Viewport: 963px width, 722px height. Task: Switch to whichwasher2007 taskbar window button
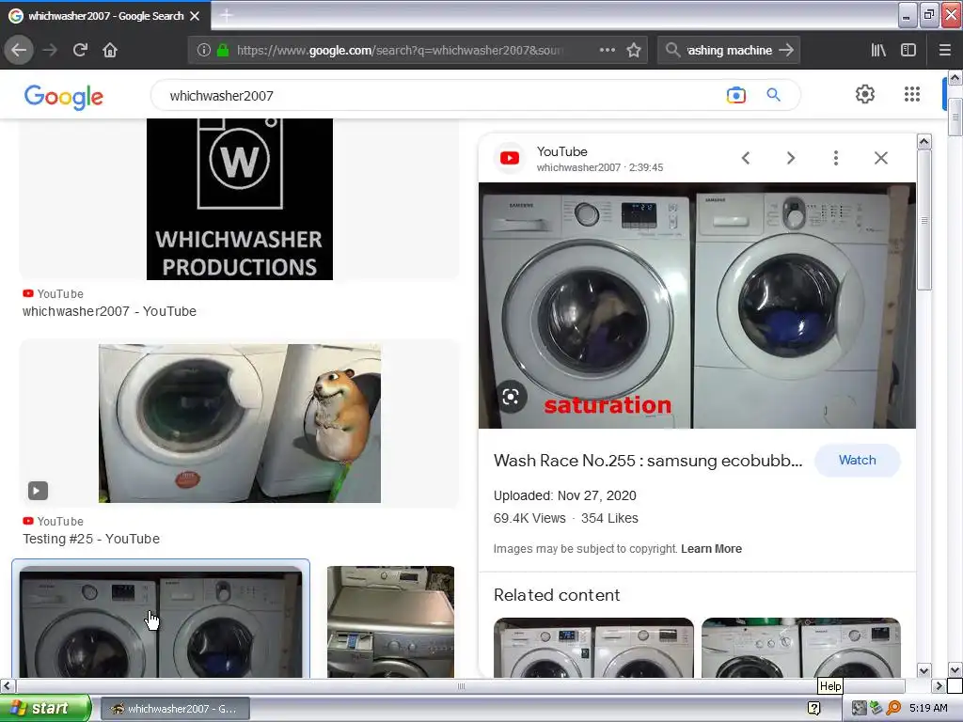coord(175,709)
